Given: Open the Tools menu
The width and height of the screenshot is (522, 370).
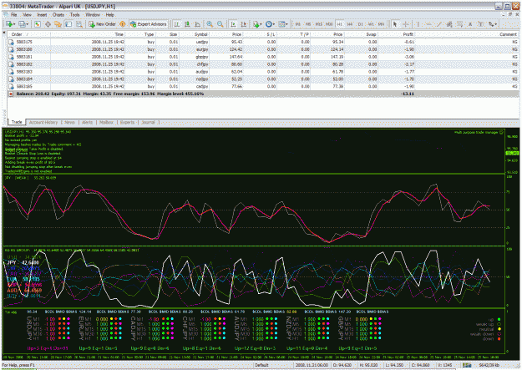Looking at the screenshot, I should point(74,15).
